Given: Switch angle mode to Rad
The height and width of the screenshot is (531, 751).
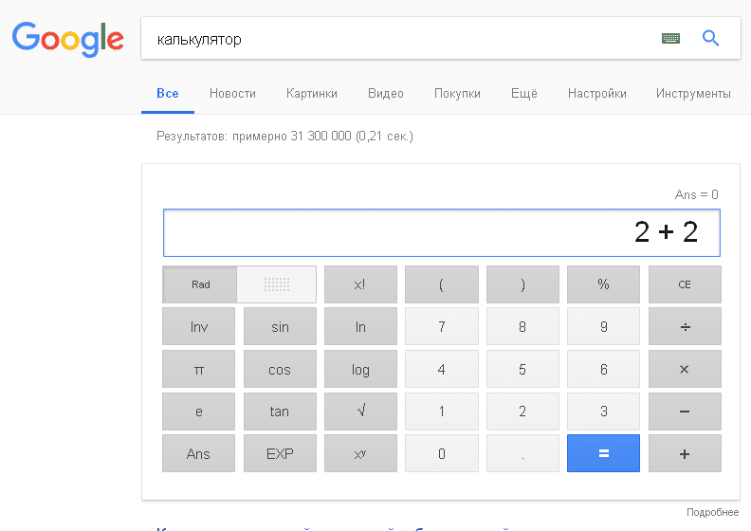Looking at the screenshot, I should point(200,284).
